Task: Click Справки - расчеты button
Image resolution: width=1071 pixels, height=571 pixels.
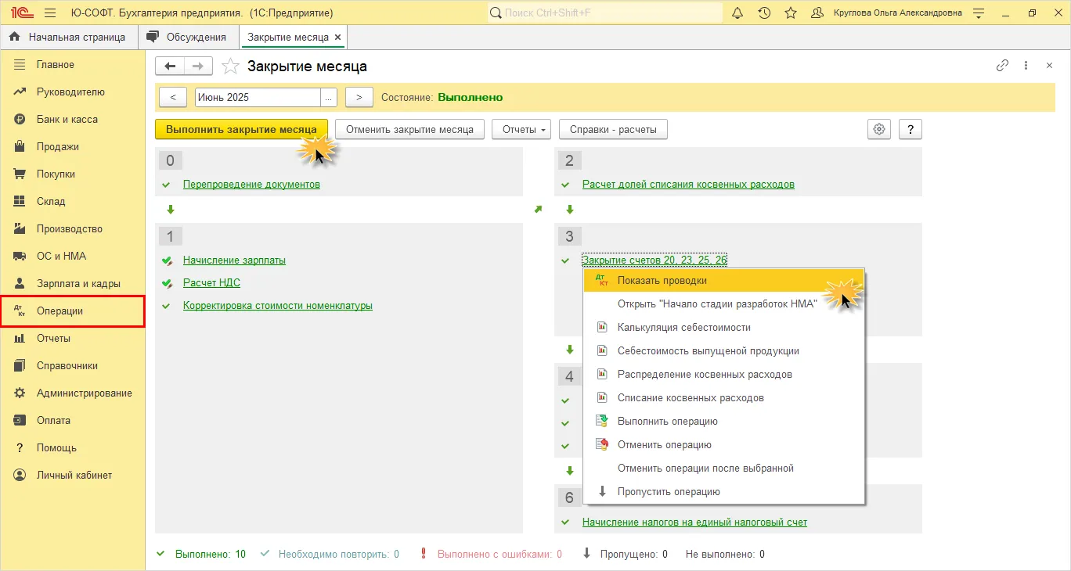Action: click(x=613, y=129)
